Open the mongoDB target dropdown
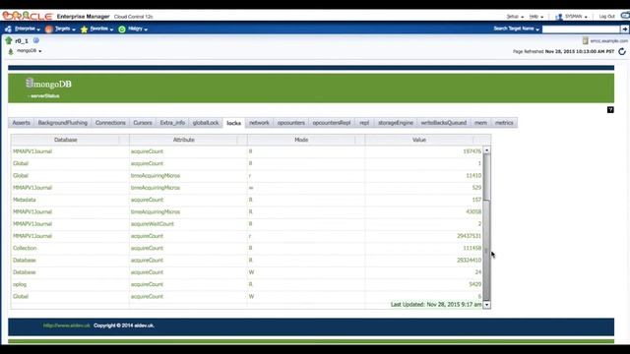This screenshot has width=630, height=354. [29, 51]
